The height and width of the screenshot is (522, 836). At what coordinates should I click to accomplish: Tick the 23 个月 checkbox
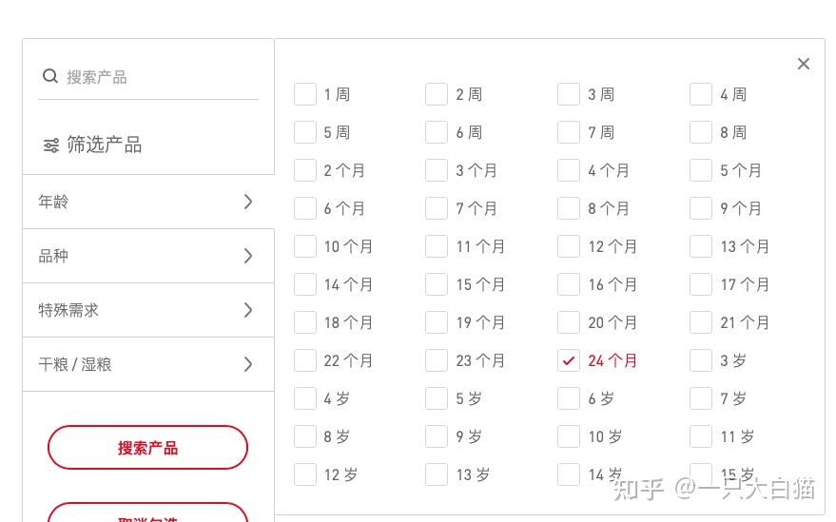[437, 360]
